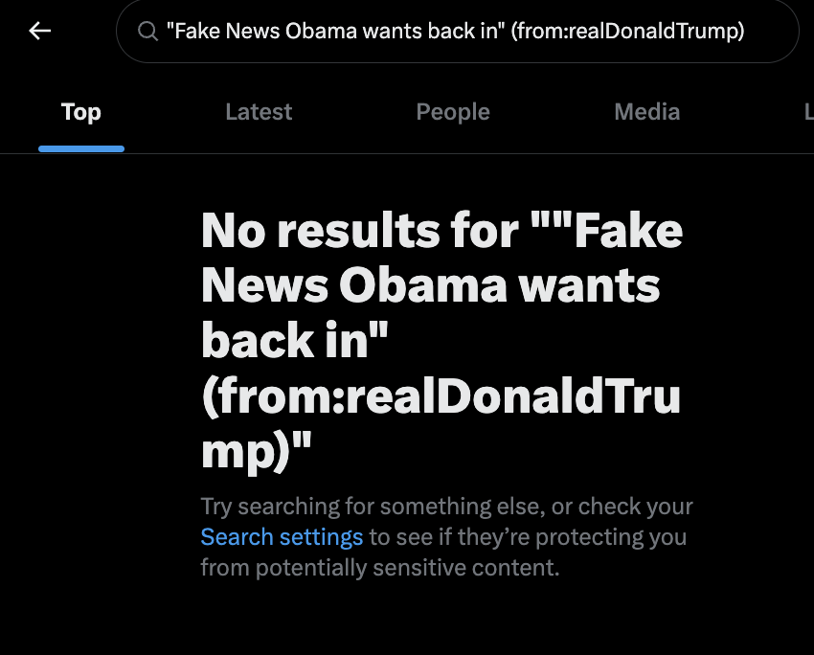
Task: Click the blue underline indicator under Top
Action: point(80,147)
